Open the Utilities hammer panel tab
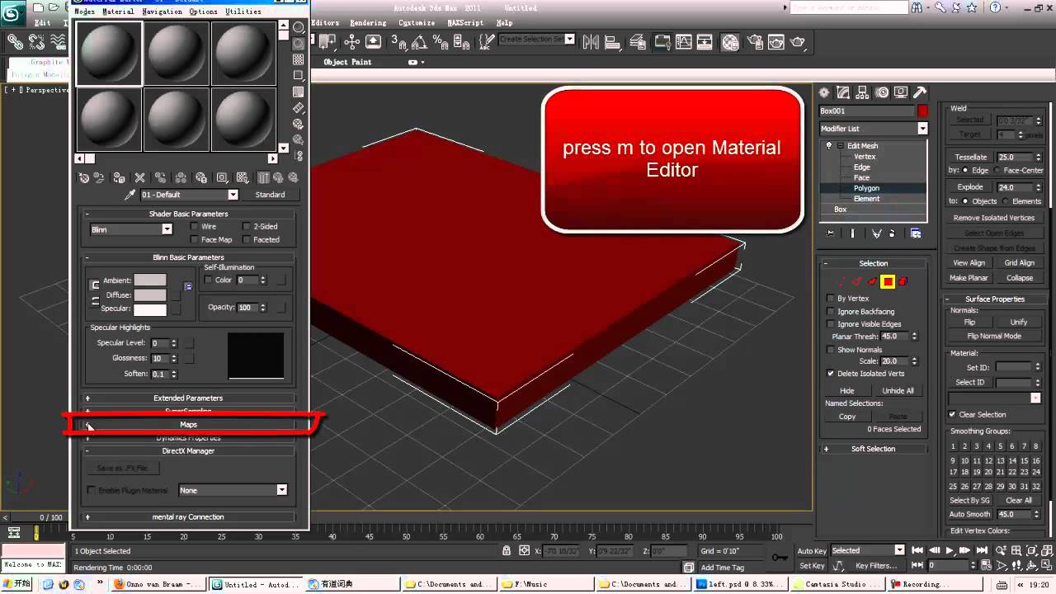Viewport: 1056px width, 594px height. coord(920,92)
